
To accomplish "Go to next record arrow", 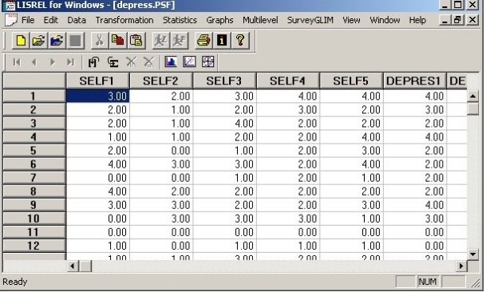I will 53,62.
